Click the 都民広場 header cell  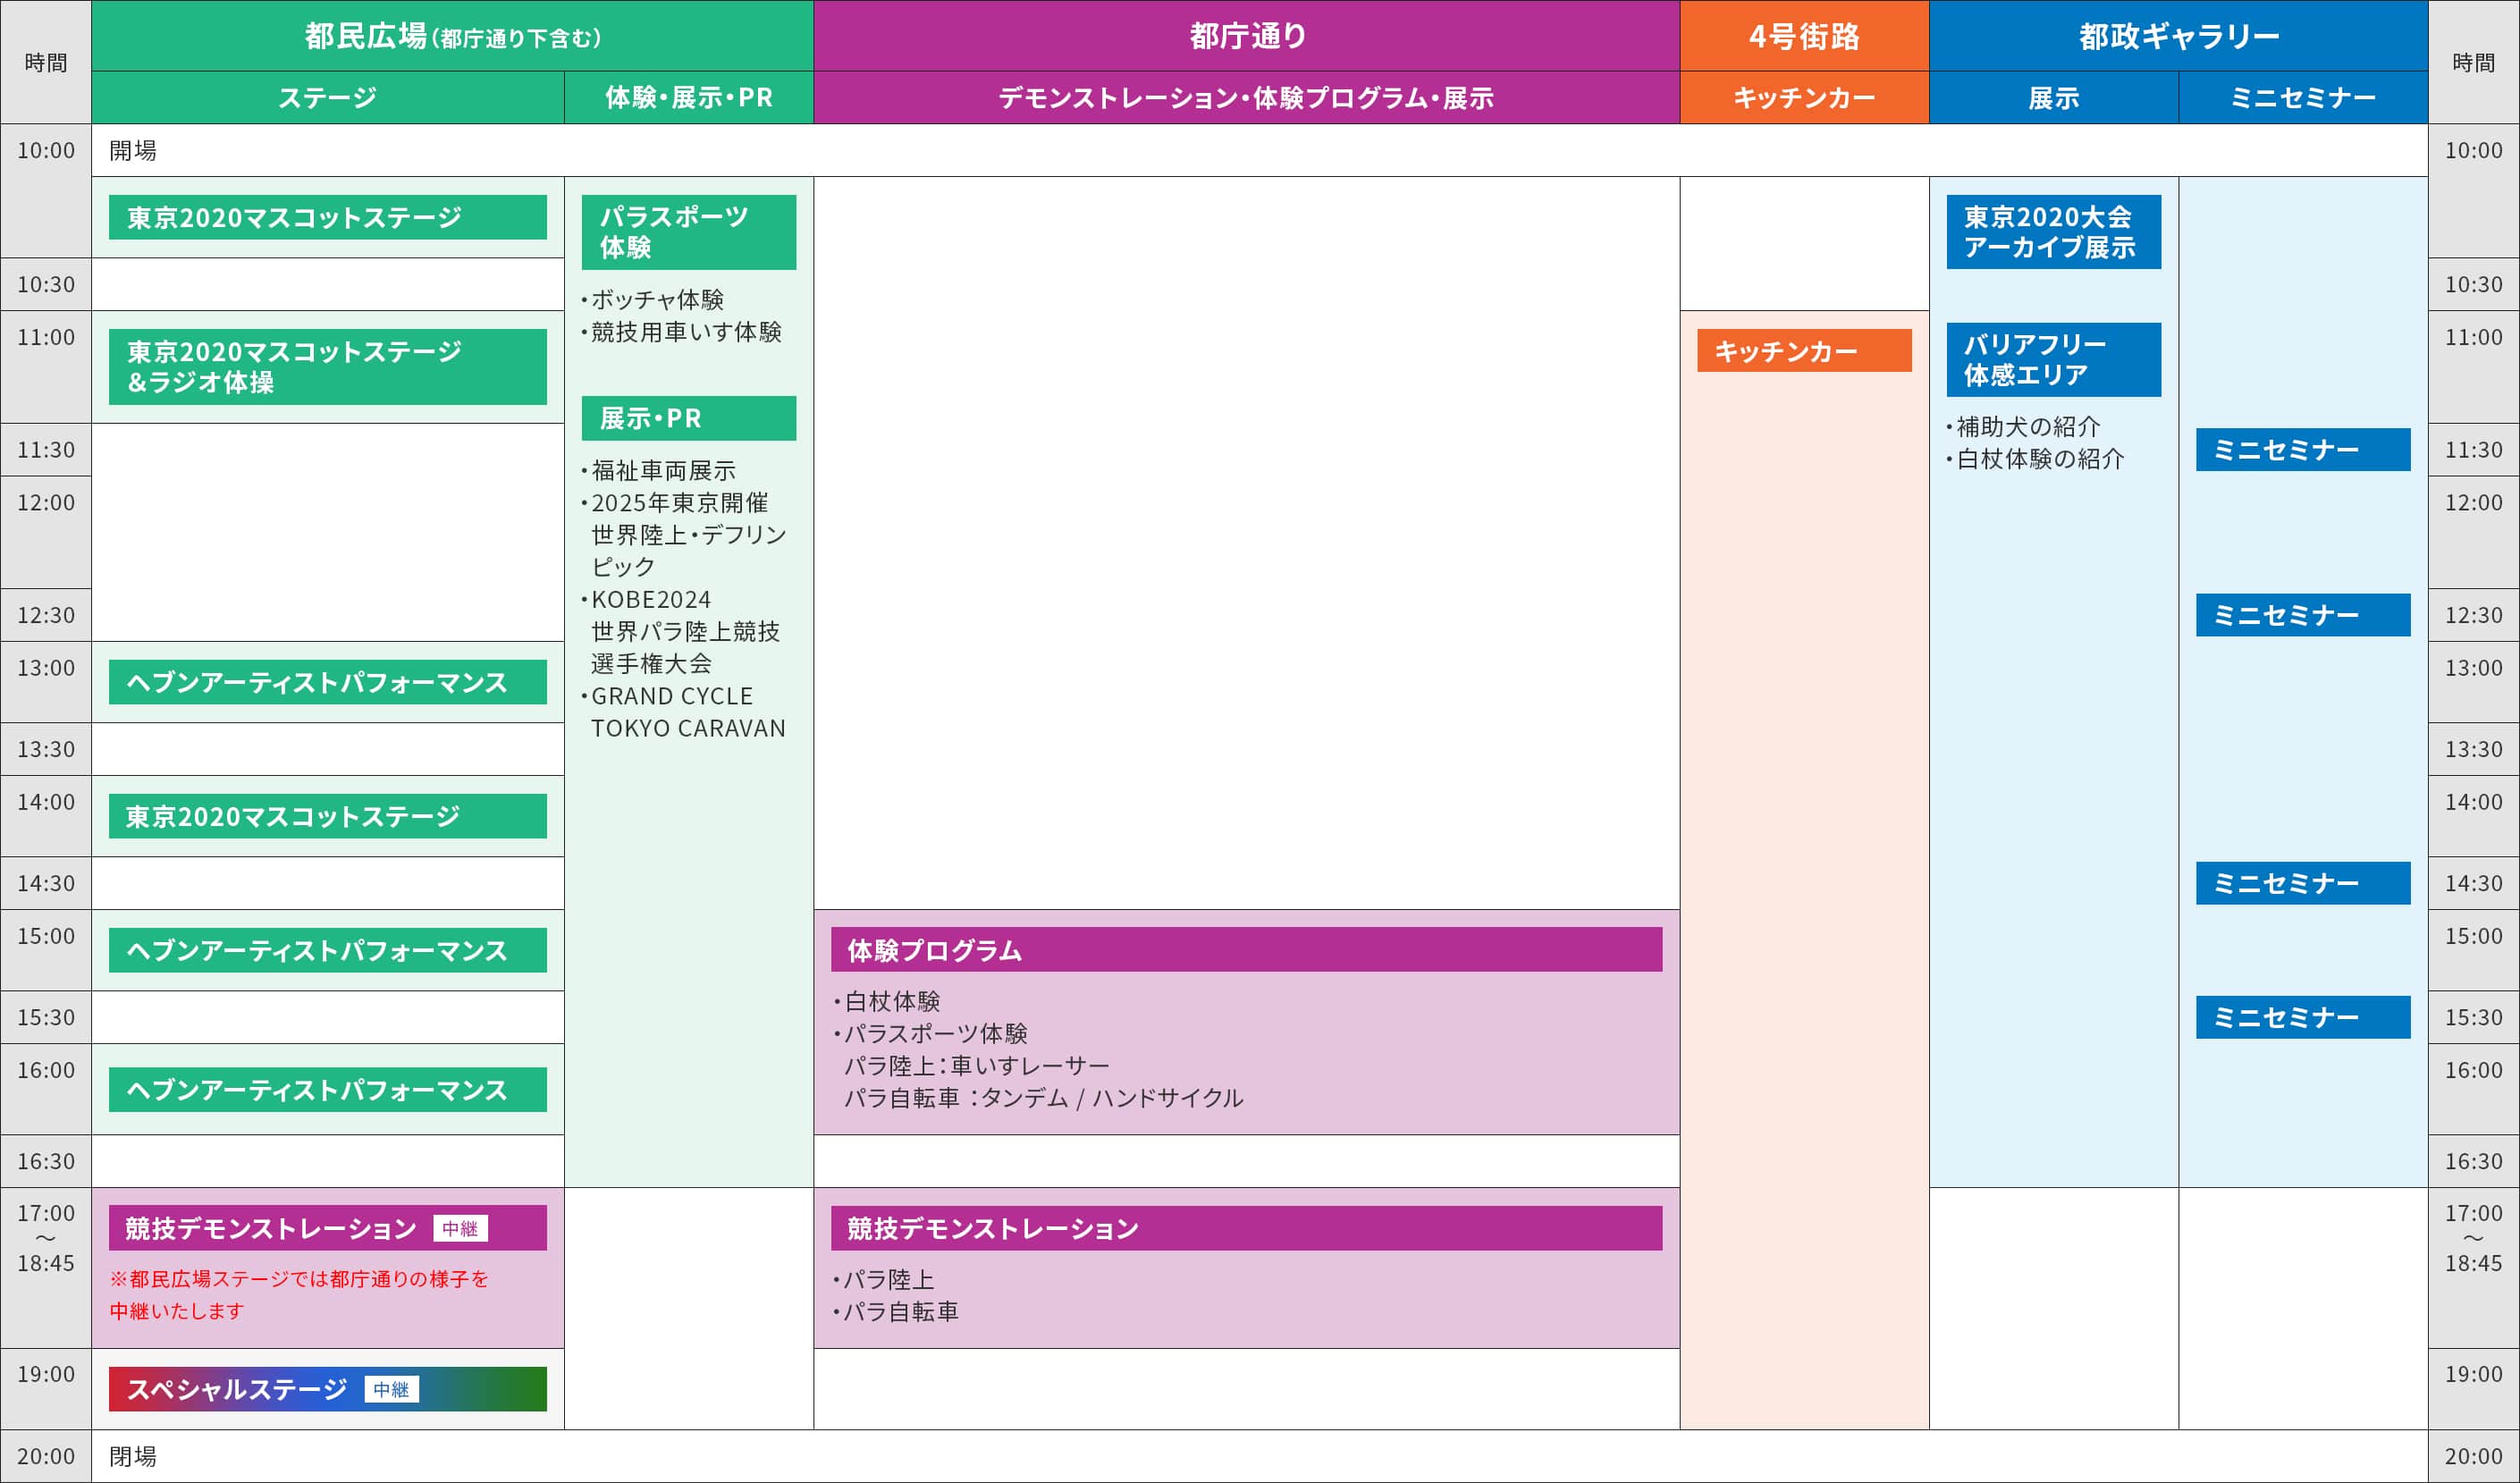pyautogui.click(x=452, y=36)
